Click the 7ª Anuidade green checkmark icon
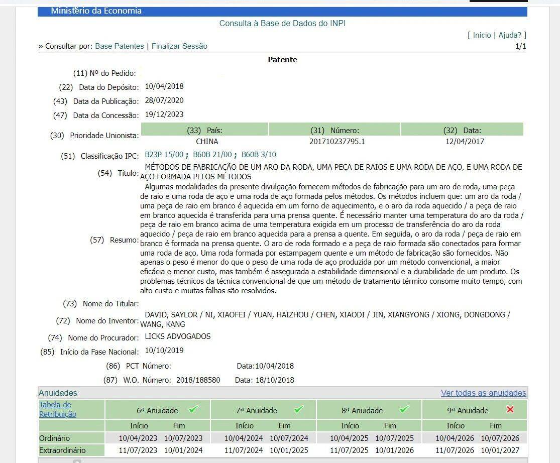The image size is (560, 463). tap(299, 410)
